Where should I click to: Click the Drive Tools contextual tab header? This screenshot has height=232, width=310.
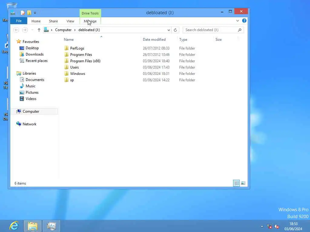(x=90, y=13)
